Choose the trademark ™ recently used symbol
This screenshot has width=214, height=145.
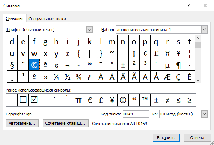(145, 100)
